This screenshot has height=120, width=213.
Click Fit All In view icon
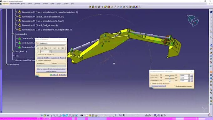[45, 115]
